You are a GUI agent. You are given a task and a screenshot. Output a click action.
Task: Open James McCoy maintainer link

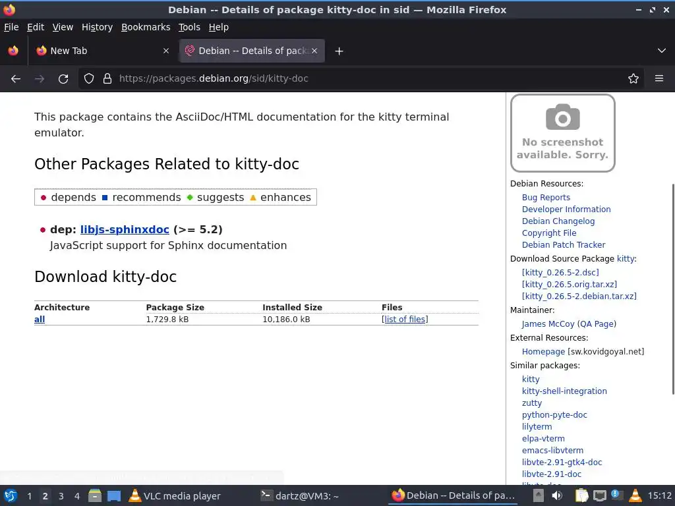548,324
